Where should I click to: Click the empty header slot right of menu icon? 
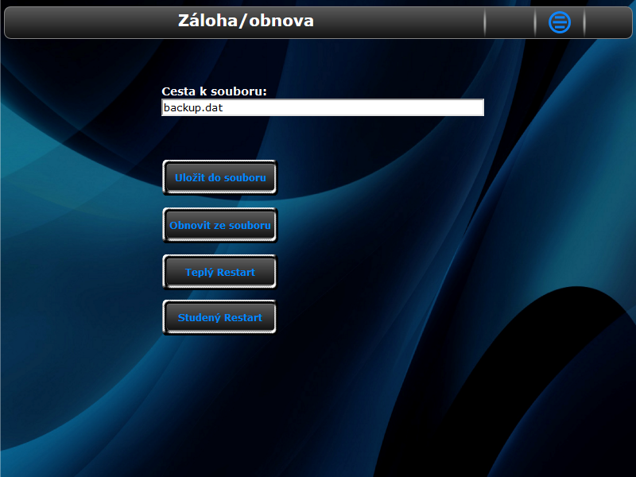[607, 22]
